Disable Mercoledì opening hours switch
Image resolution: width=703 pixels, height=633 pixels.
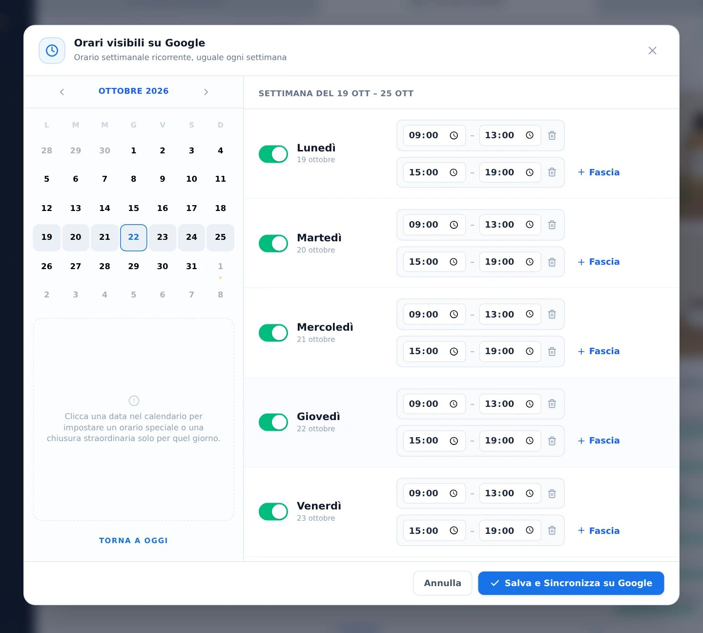click(273, 333)
